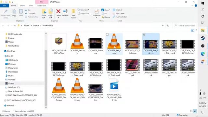Select the INDY_LASTCRUSADE_AC.iso file

[58, 44]
